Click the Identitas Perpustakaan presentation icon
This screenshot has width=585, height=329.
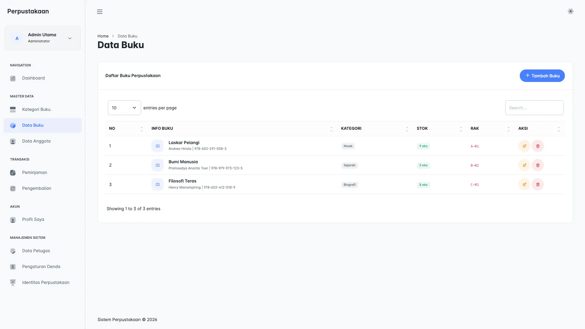(13, 283)
